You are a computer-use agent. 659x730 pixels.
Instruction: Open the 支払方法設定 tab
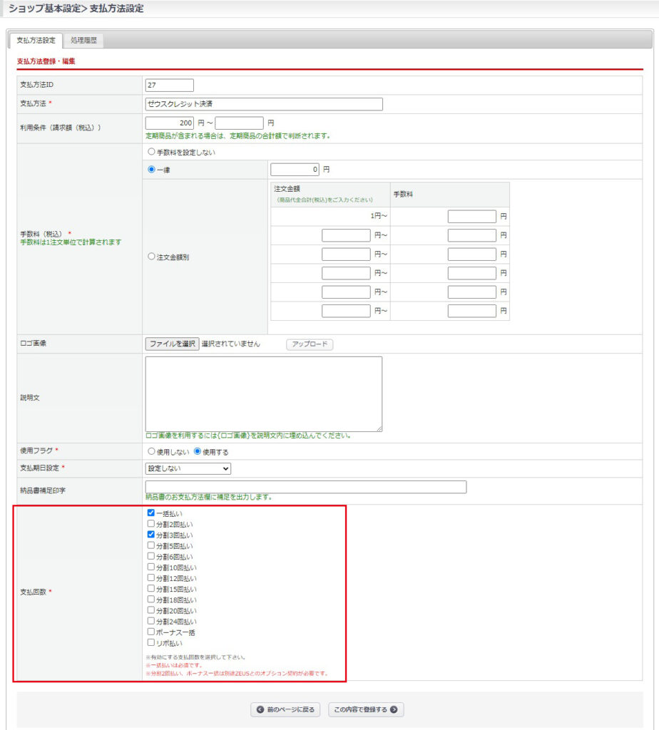pos(36,41)
